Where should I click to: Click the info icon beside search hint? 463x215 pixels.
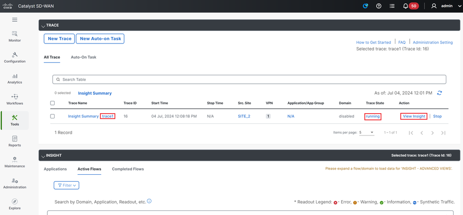click(x=149, y=201)
